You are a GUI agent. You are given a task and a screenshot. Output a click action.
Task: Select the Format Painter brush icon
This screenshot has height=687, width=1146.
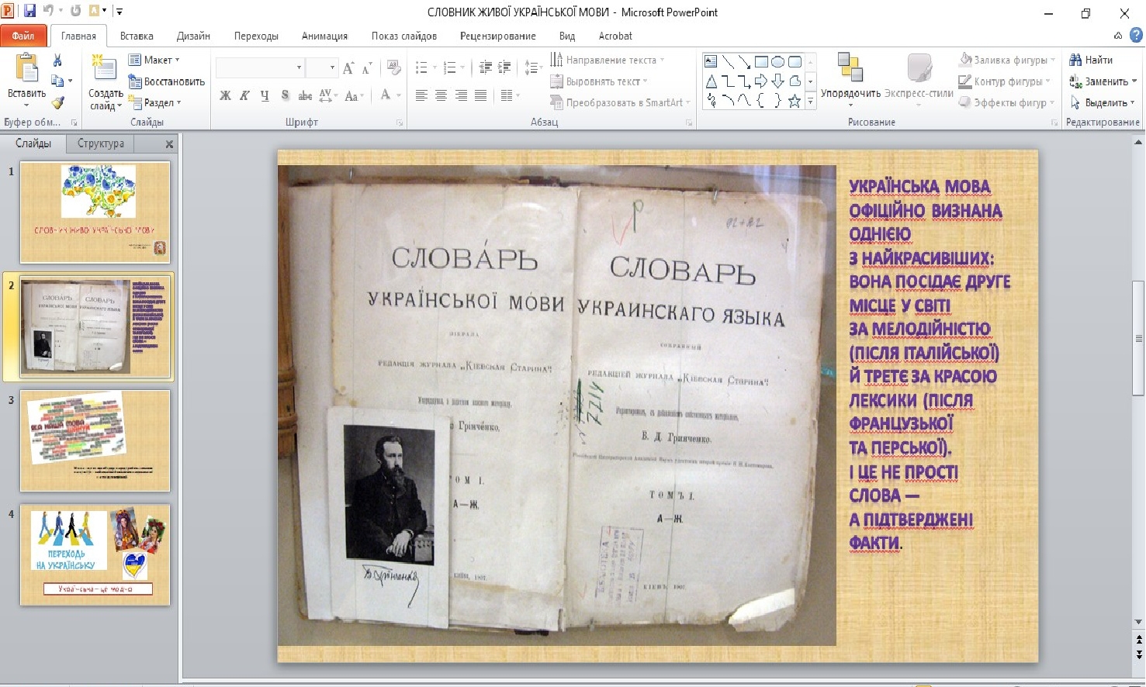(57, 102)
